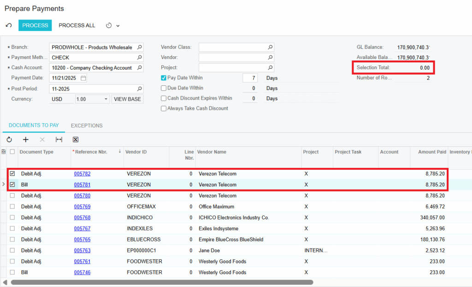472x287 pixels.
Task: Enable the Always Take Cash Discount checkbox
Action: click(x=164, y=108)
